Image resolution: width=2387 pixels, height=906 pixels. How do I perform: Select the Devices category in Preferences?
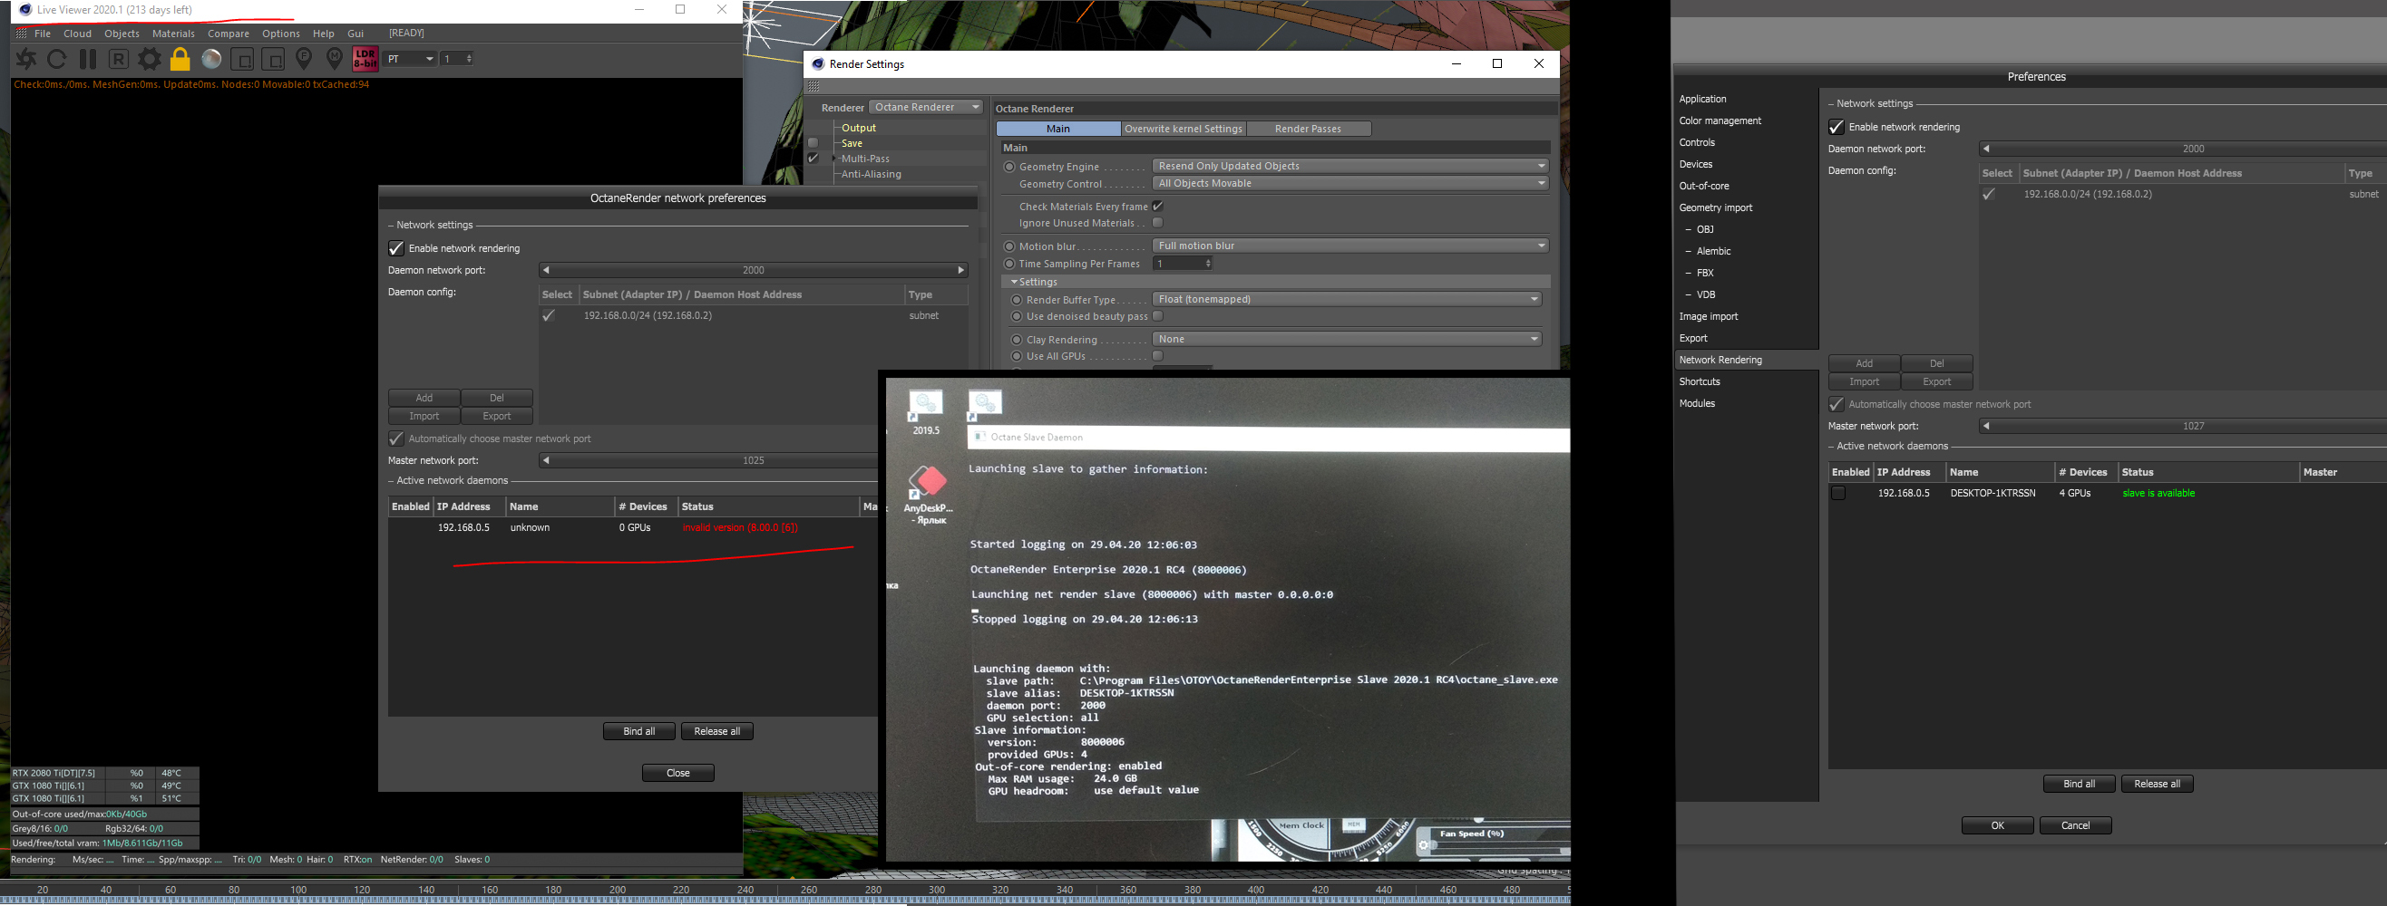[x=1696, y=164]
